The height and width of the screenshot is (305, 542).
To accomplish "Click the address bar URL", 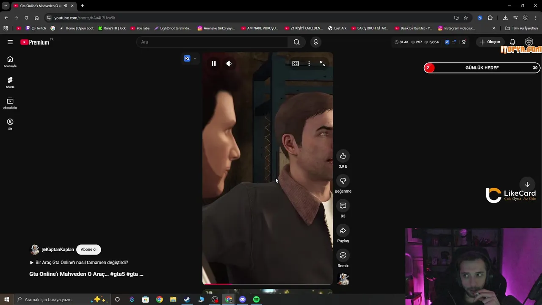I will (x=85, y=18).
